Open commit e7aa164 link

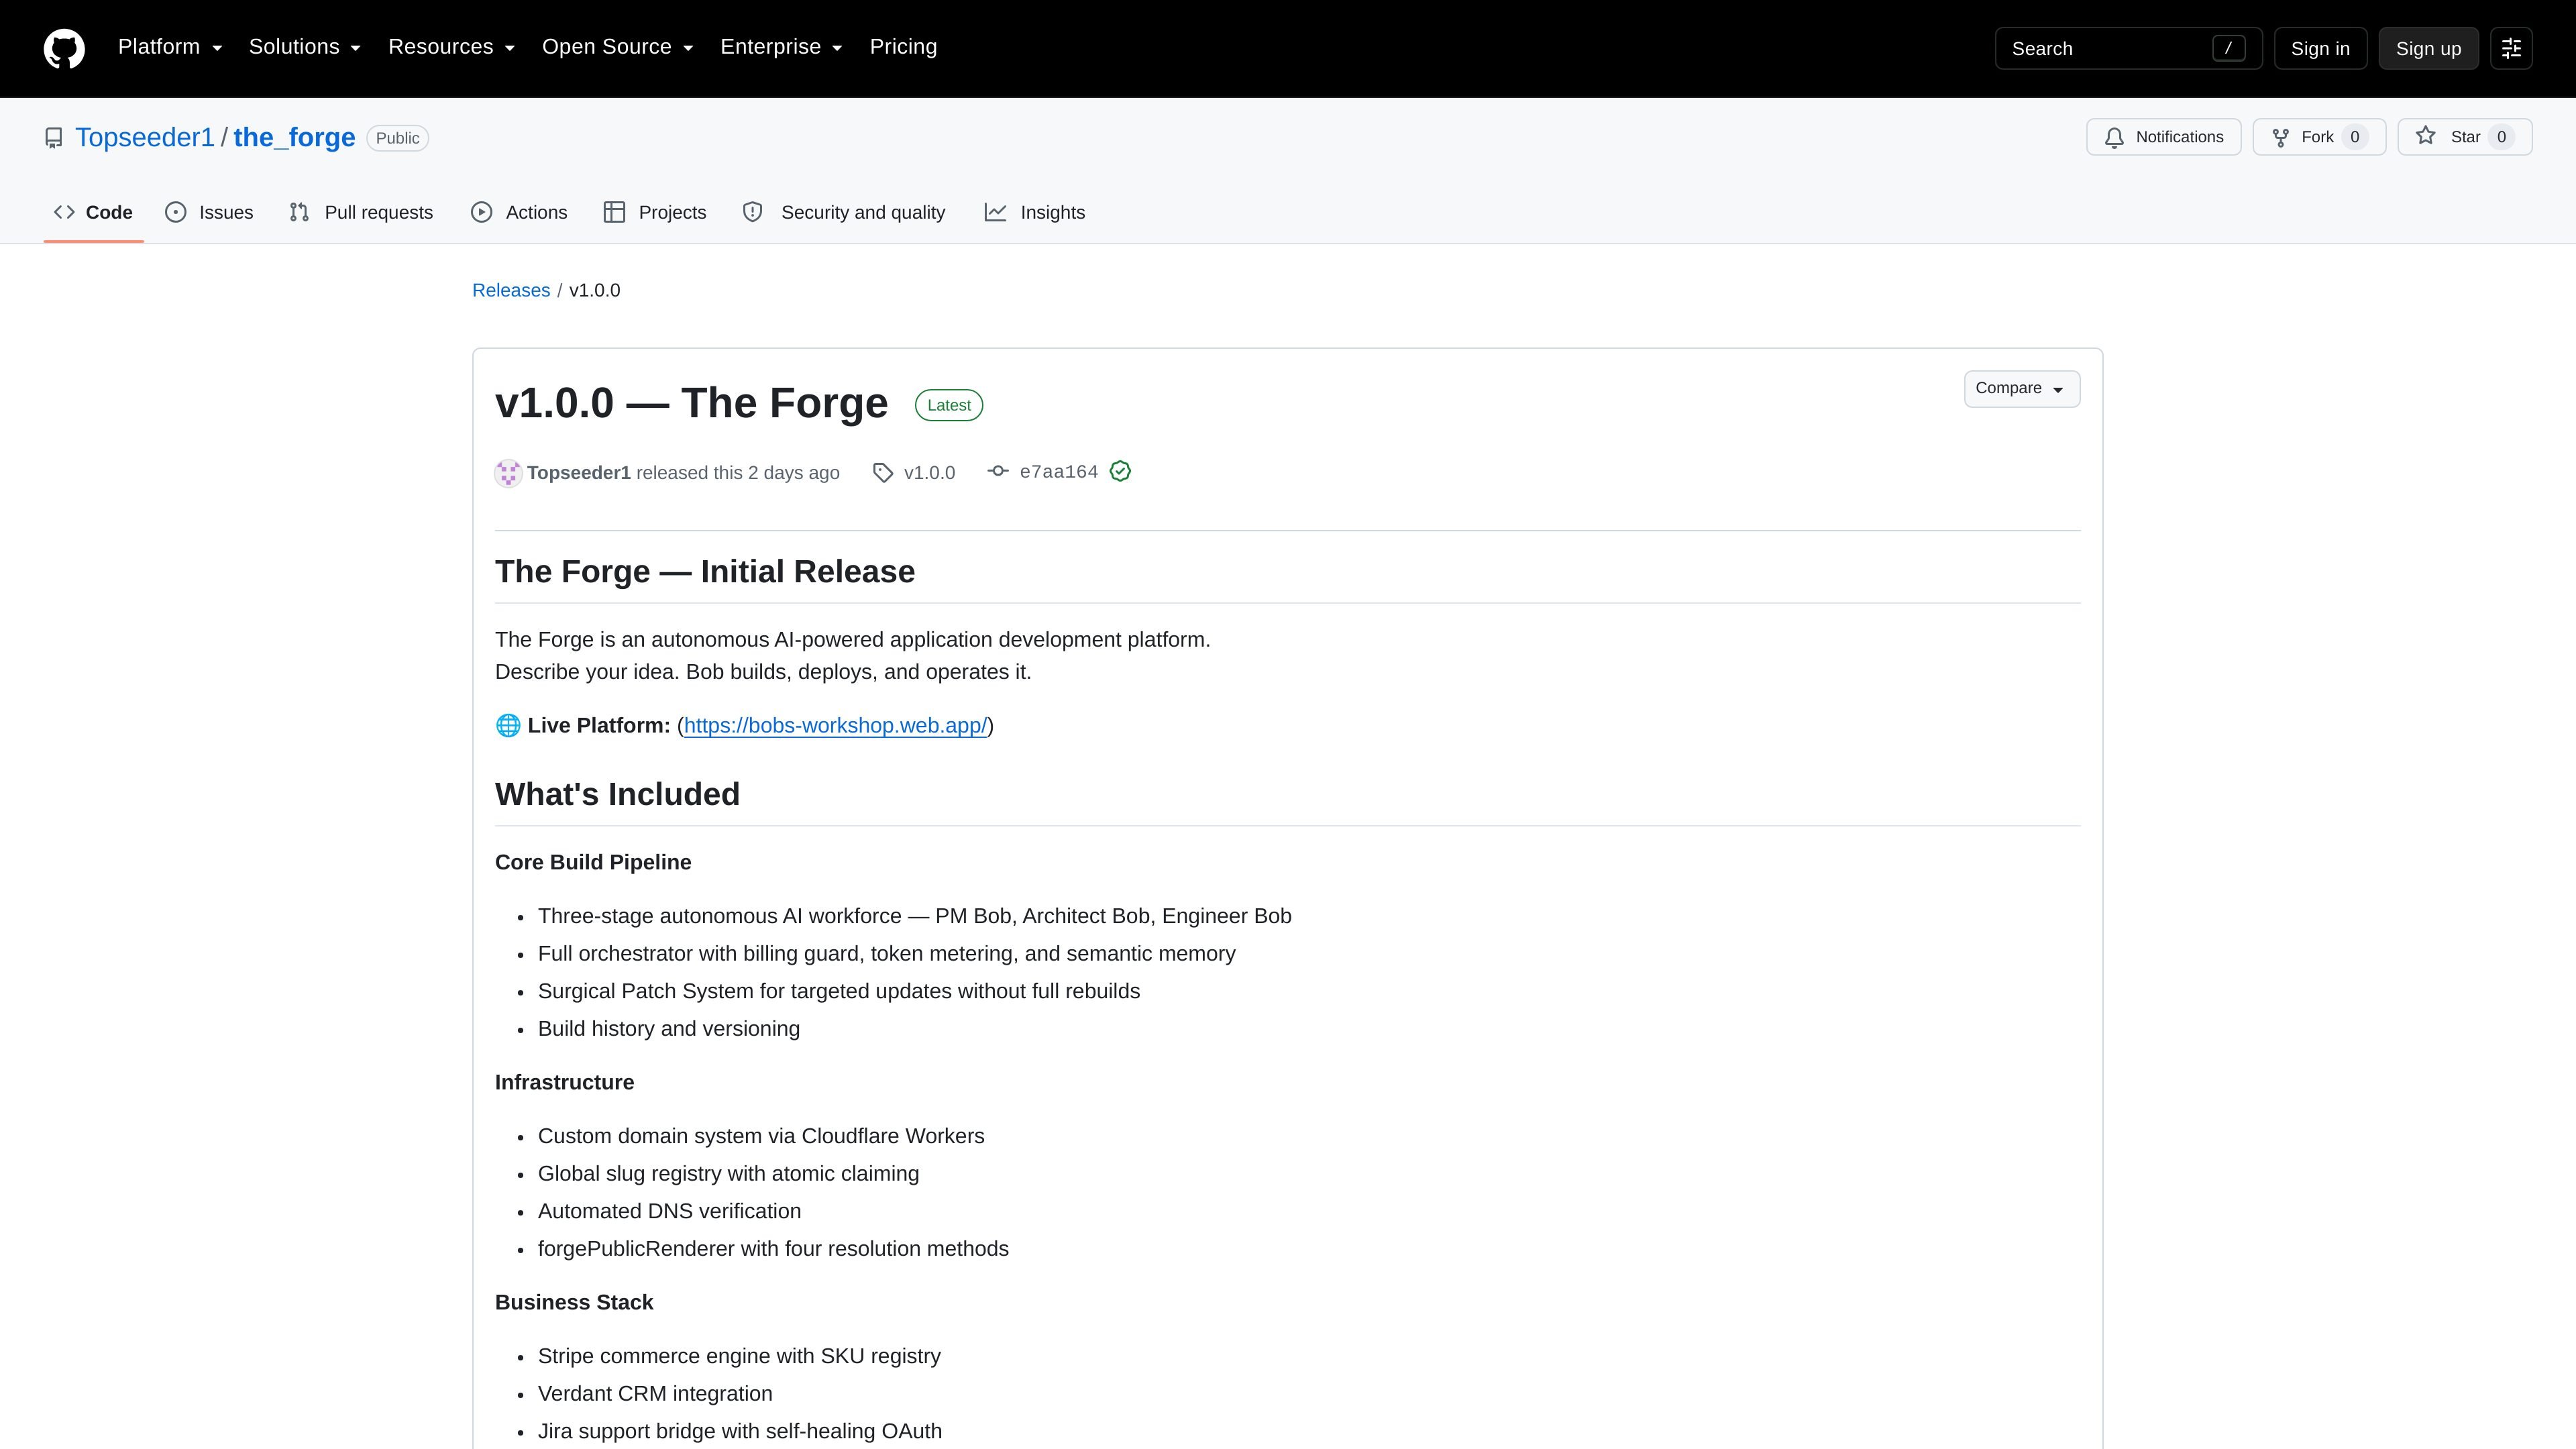pos(1059,472)
